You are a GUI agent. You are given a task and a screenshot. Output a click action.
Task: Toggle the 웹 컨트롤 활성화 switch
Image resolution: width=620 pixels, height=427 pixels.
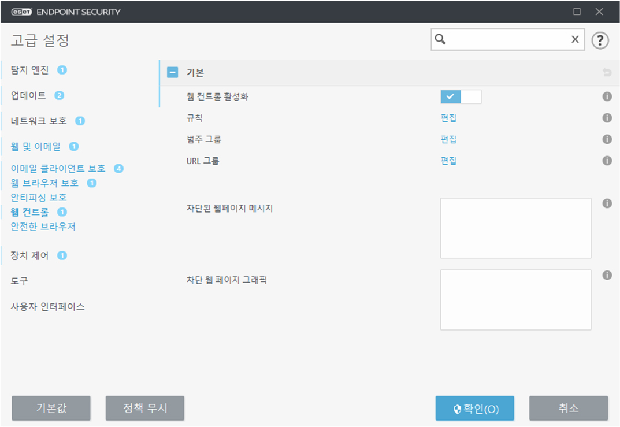(461, 96)
